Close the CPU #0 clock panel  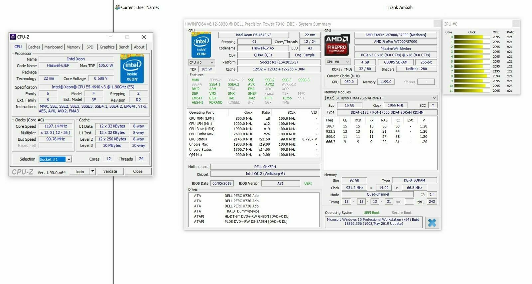coord(515,24)
